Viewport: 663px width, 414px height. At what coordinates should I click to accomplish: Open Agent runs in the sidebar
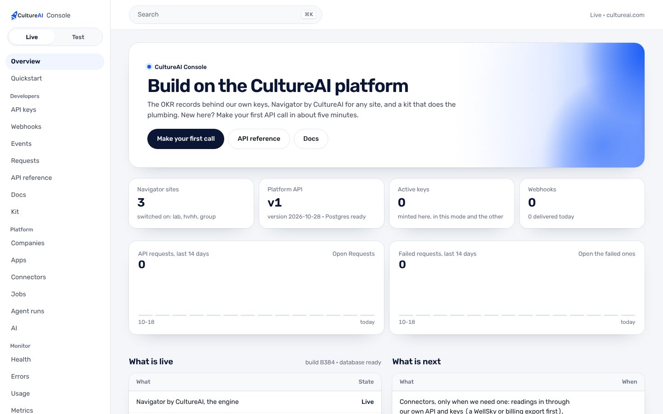pyautogui.click(x=55, y=311)
